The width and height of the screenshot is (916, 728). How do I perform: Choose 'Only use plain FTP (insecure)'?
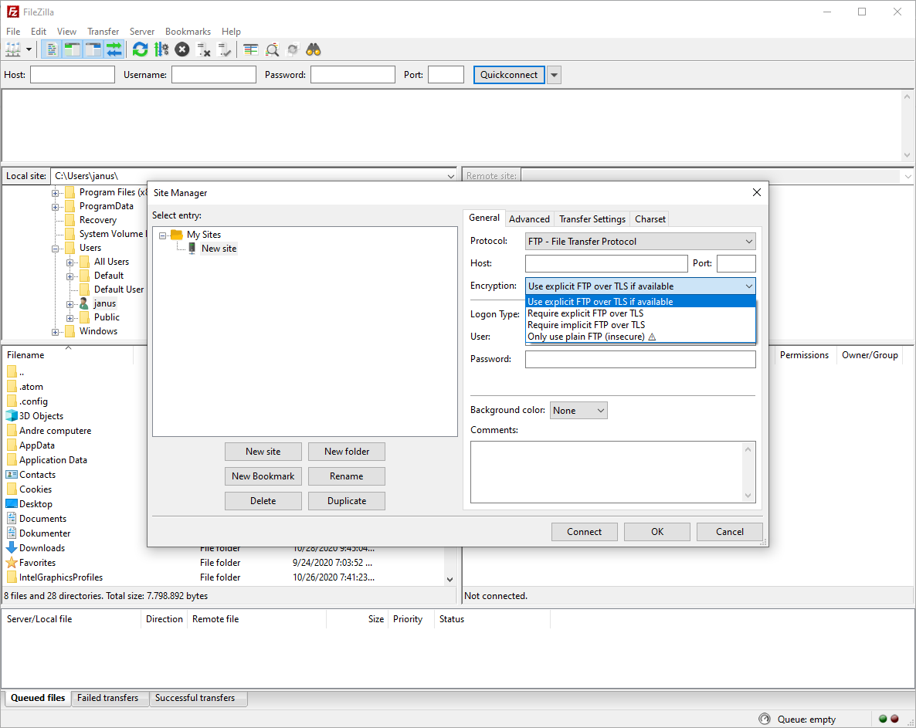click(x=585, y=337)
